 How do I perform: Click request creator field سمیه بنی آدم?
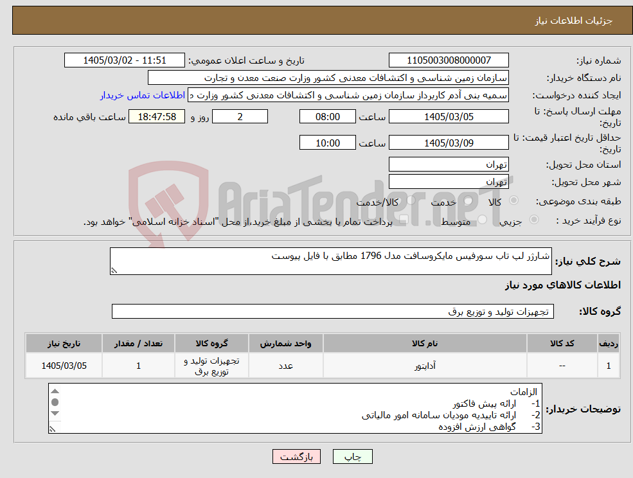tap(348, 95)
